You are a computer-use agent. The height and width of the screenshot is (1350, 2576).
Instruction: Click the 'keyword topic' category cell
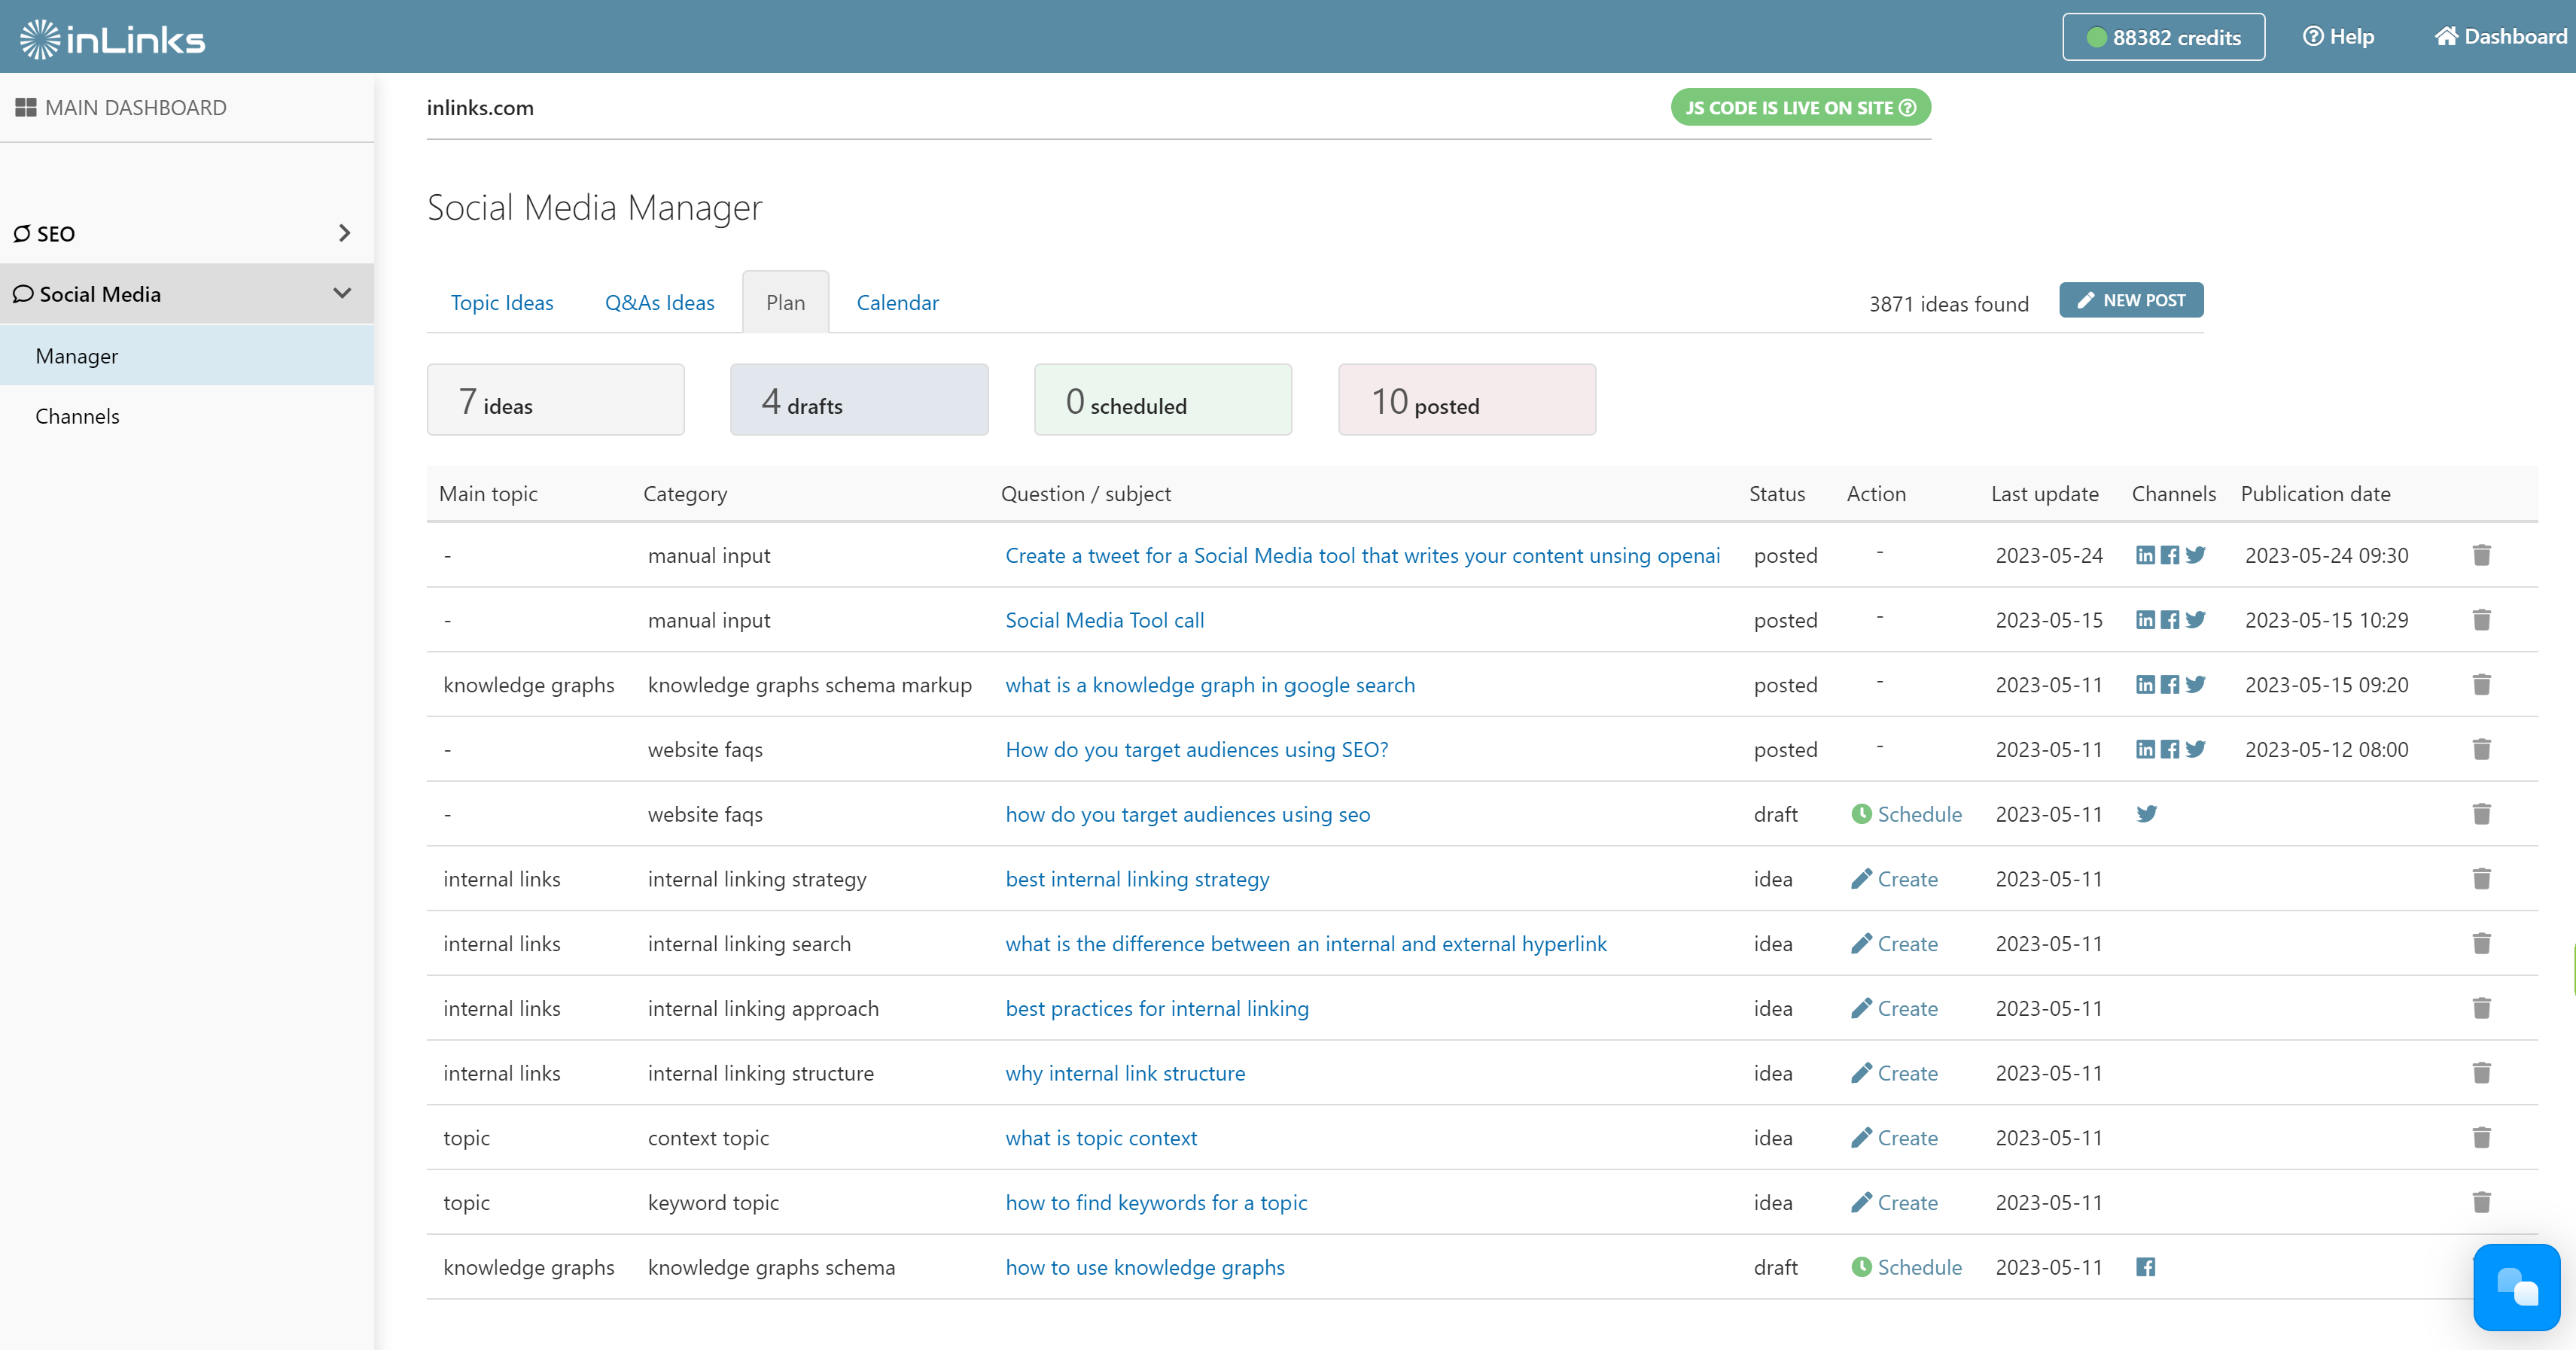point(713,1202)
